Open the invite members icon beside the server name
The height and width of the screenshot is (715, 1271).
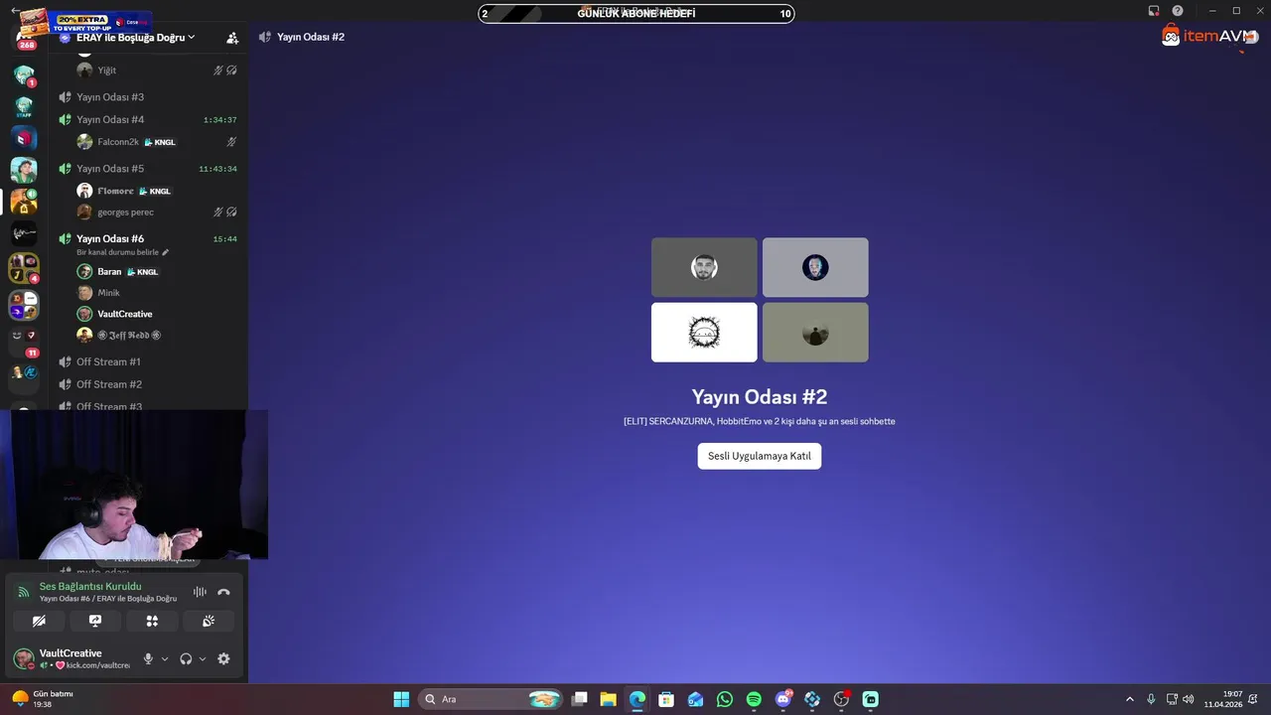232,38
